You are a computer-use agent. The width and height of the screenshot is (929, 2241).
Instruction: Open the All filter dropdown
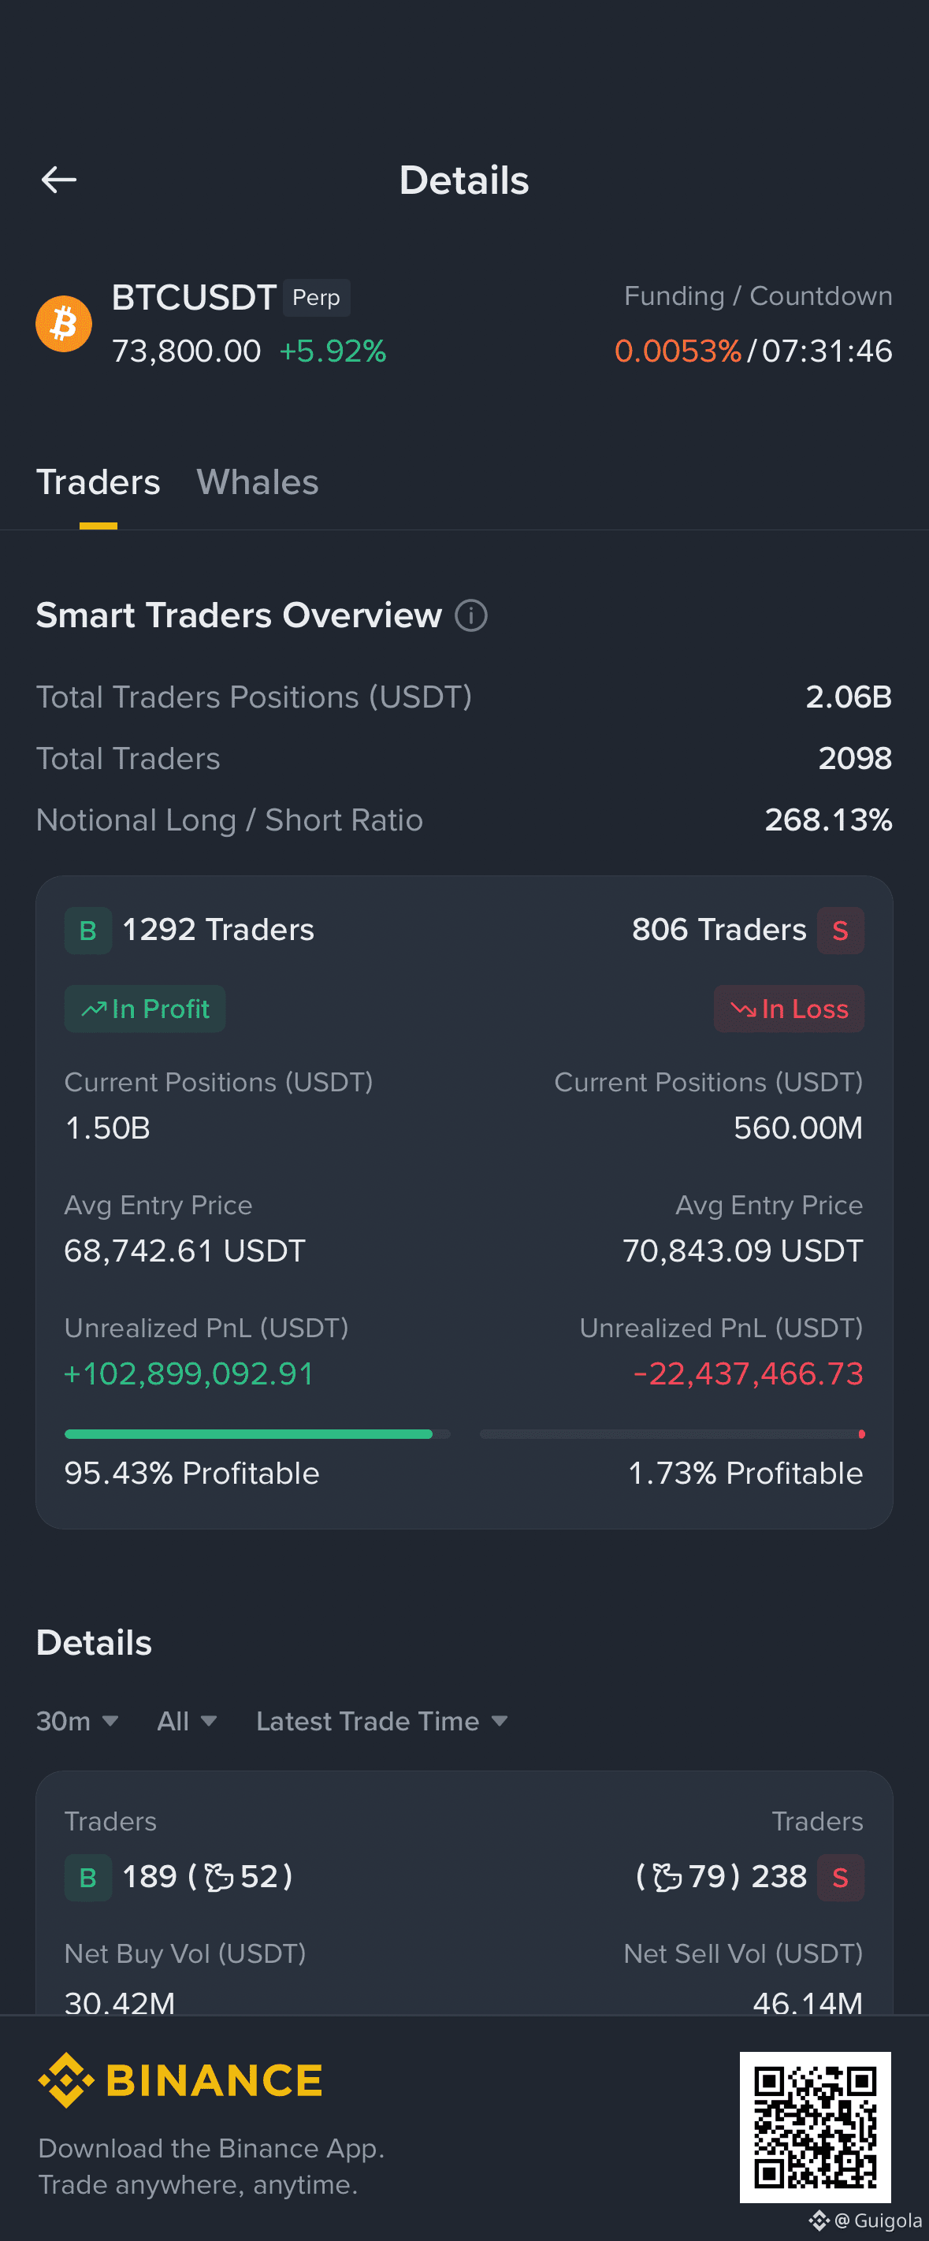click(187, 1721)
